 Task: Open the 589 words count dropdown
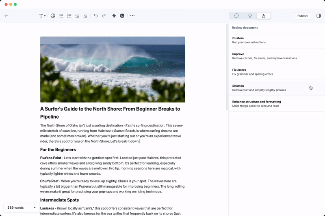click(22, 207)
